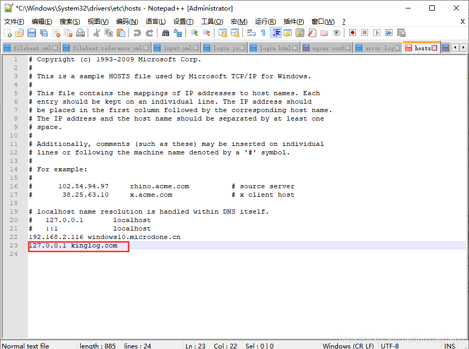Click the Redo arrow icon
The height and width of the screenshot is (349, 469).
pyautogui.click(x=149, y=33)
